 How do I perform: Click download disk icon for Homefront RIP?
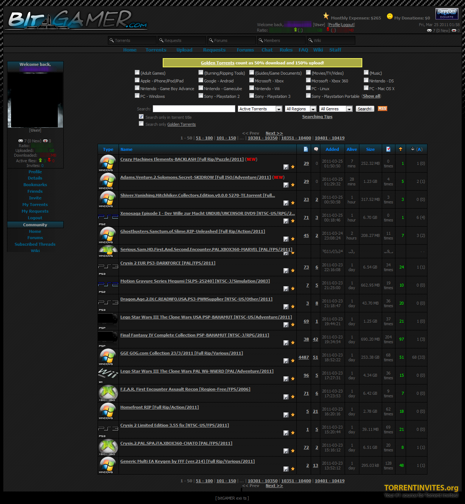286,415
